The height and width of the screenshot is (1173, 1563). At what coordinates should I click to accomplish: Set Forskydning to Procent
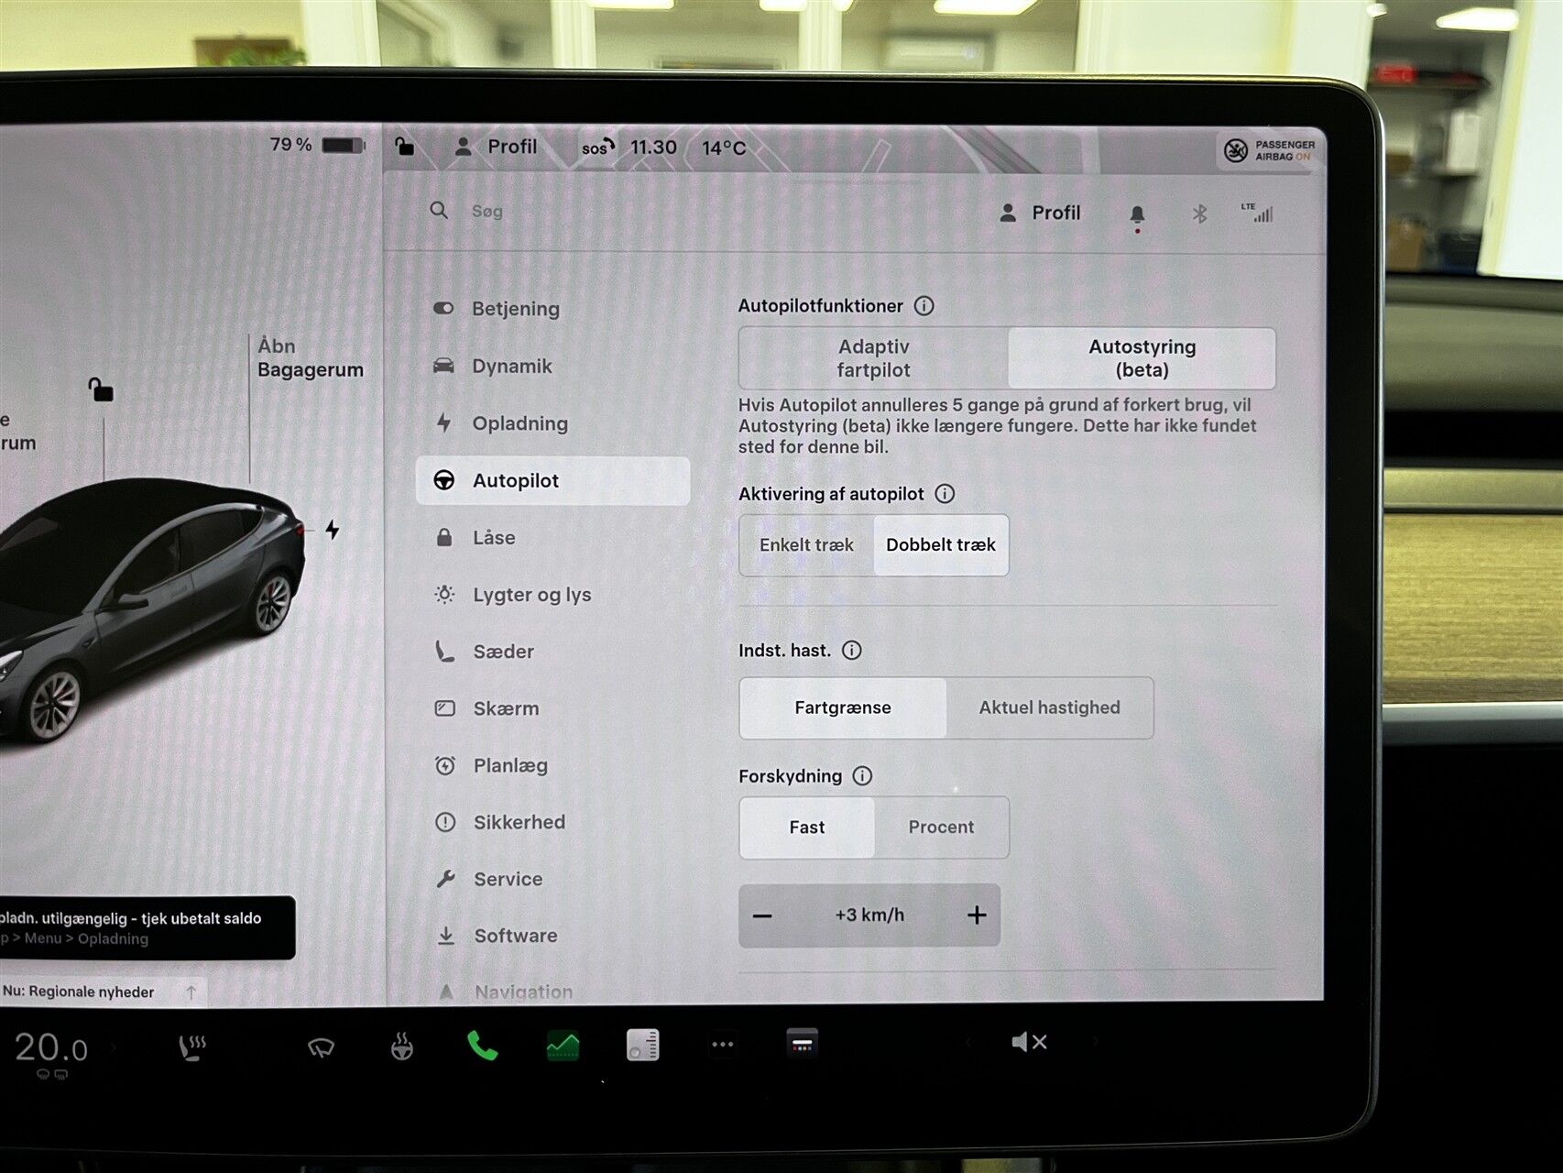click(942, 827)
